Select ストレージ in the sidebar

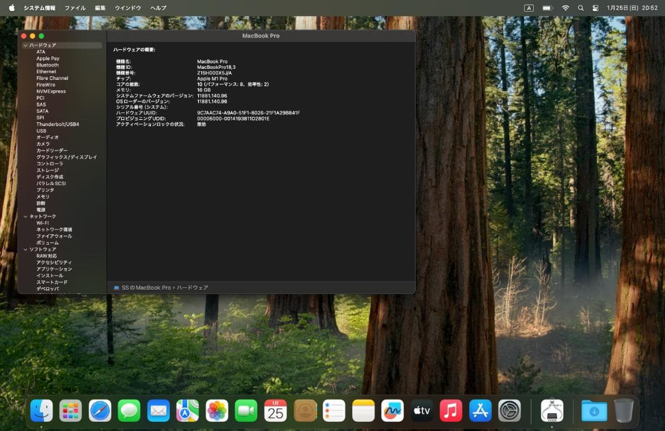49,170
